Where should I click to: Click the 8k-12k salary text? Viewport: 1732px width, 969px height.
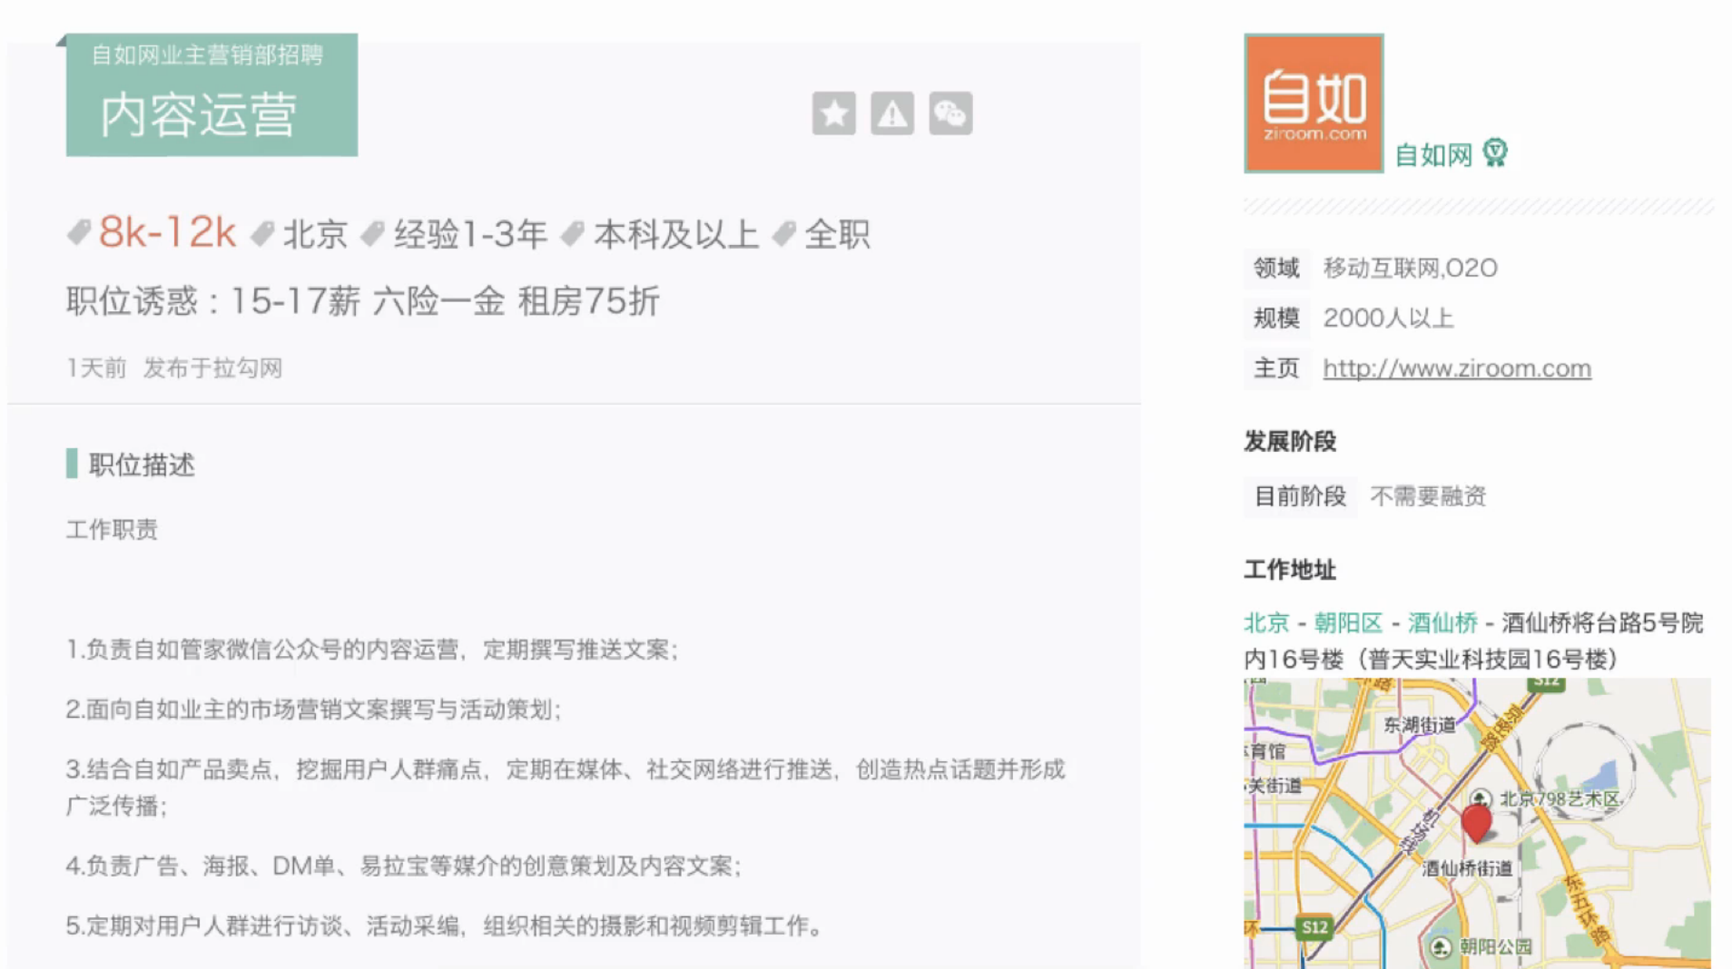pos(168,232)
